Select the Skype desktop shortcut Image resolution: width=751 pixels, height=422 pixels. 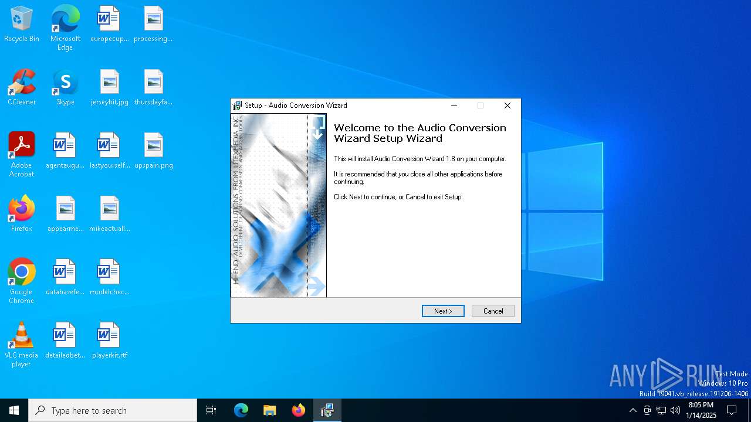(x=65, y=88)
